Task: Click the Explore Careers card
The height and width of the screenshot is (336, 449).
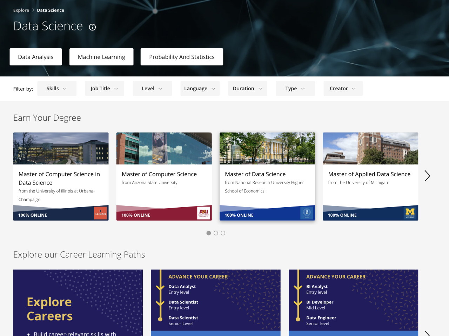Action: (78, 303)
